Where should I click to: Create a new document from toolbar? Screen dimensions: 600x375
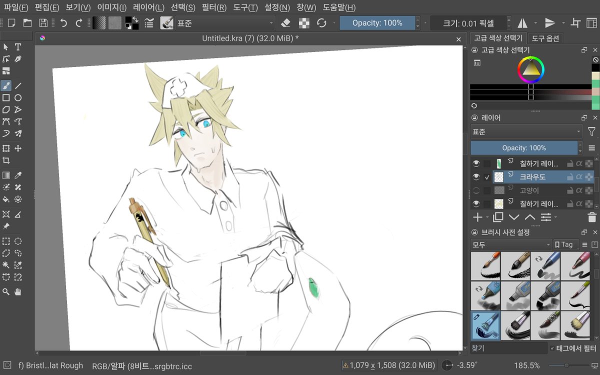coord(12,23)
